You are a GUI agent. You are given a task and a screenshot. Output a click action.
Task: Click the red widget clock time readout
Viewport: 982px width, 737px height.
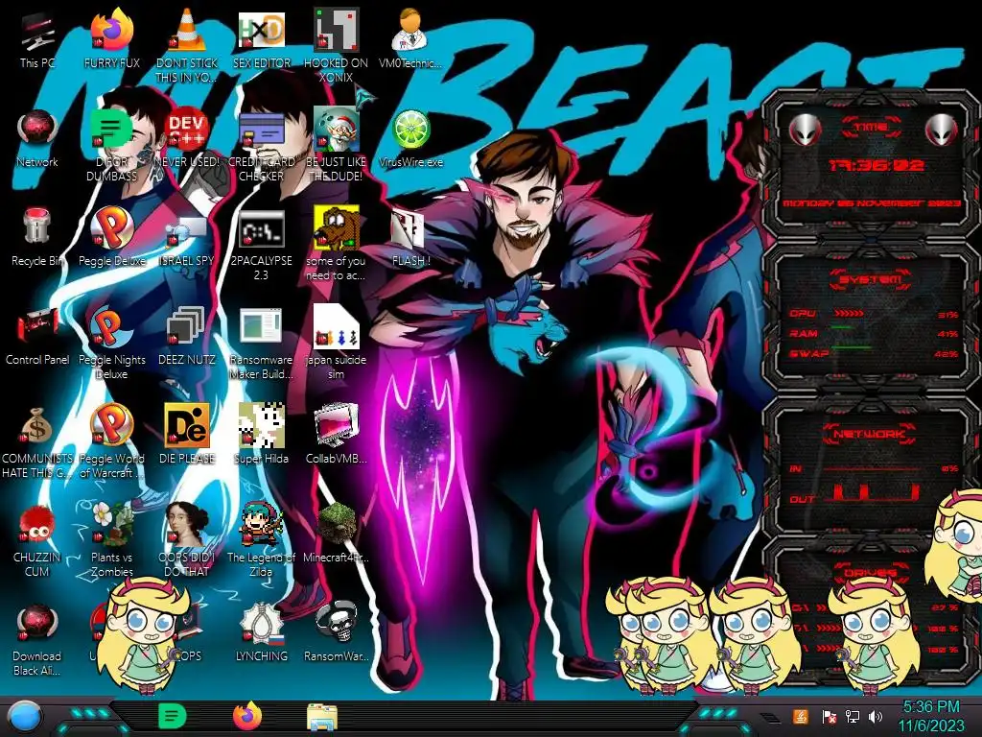[x=876, y=165]
